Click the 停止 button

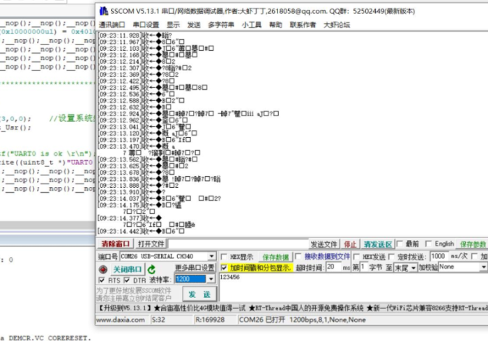351,244
